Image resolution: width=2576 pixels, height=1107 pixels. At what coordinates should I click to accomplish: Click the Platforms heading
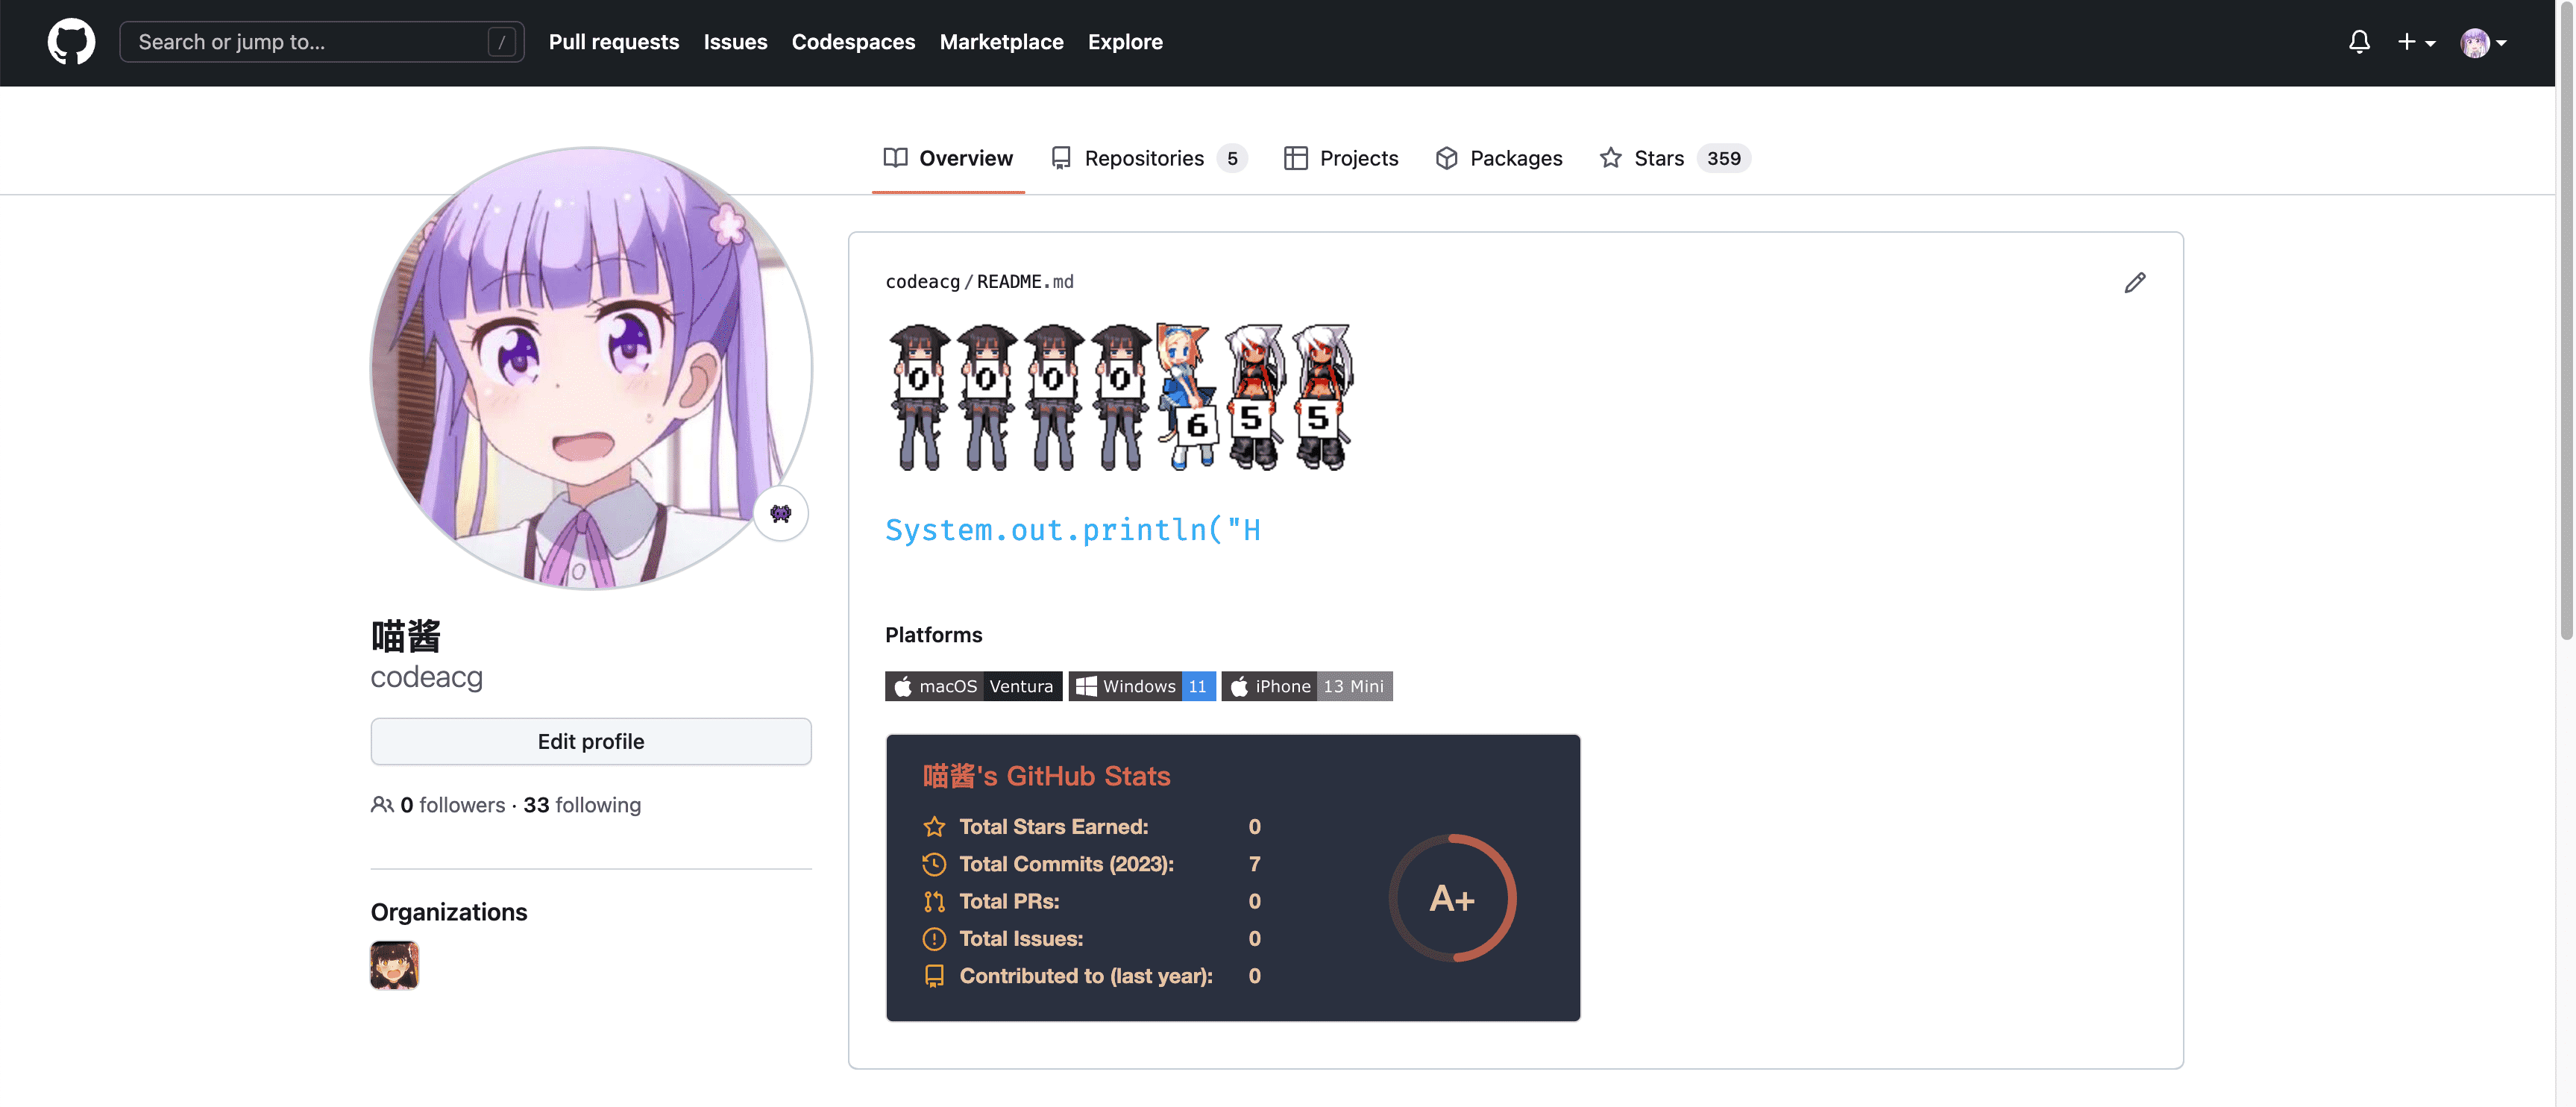(933, 635)
